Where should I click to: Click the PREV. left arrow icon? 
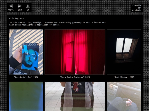pos(11,6)
